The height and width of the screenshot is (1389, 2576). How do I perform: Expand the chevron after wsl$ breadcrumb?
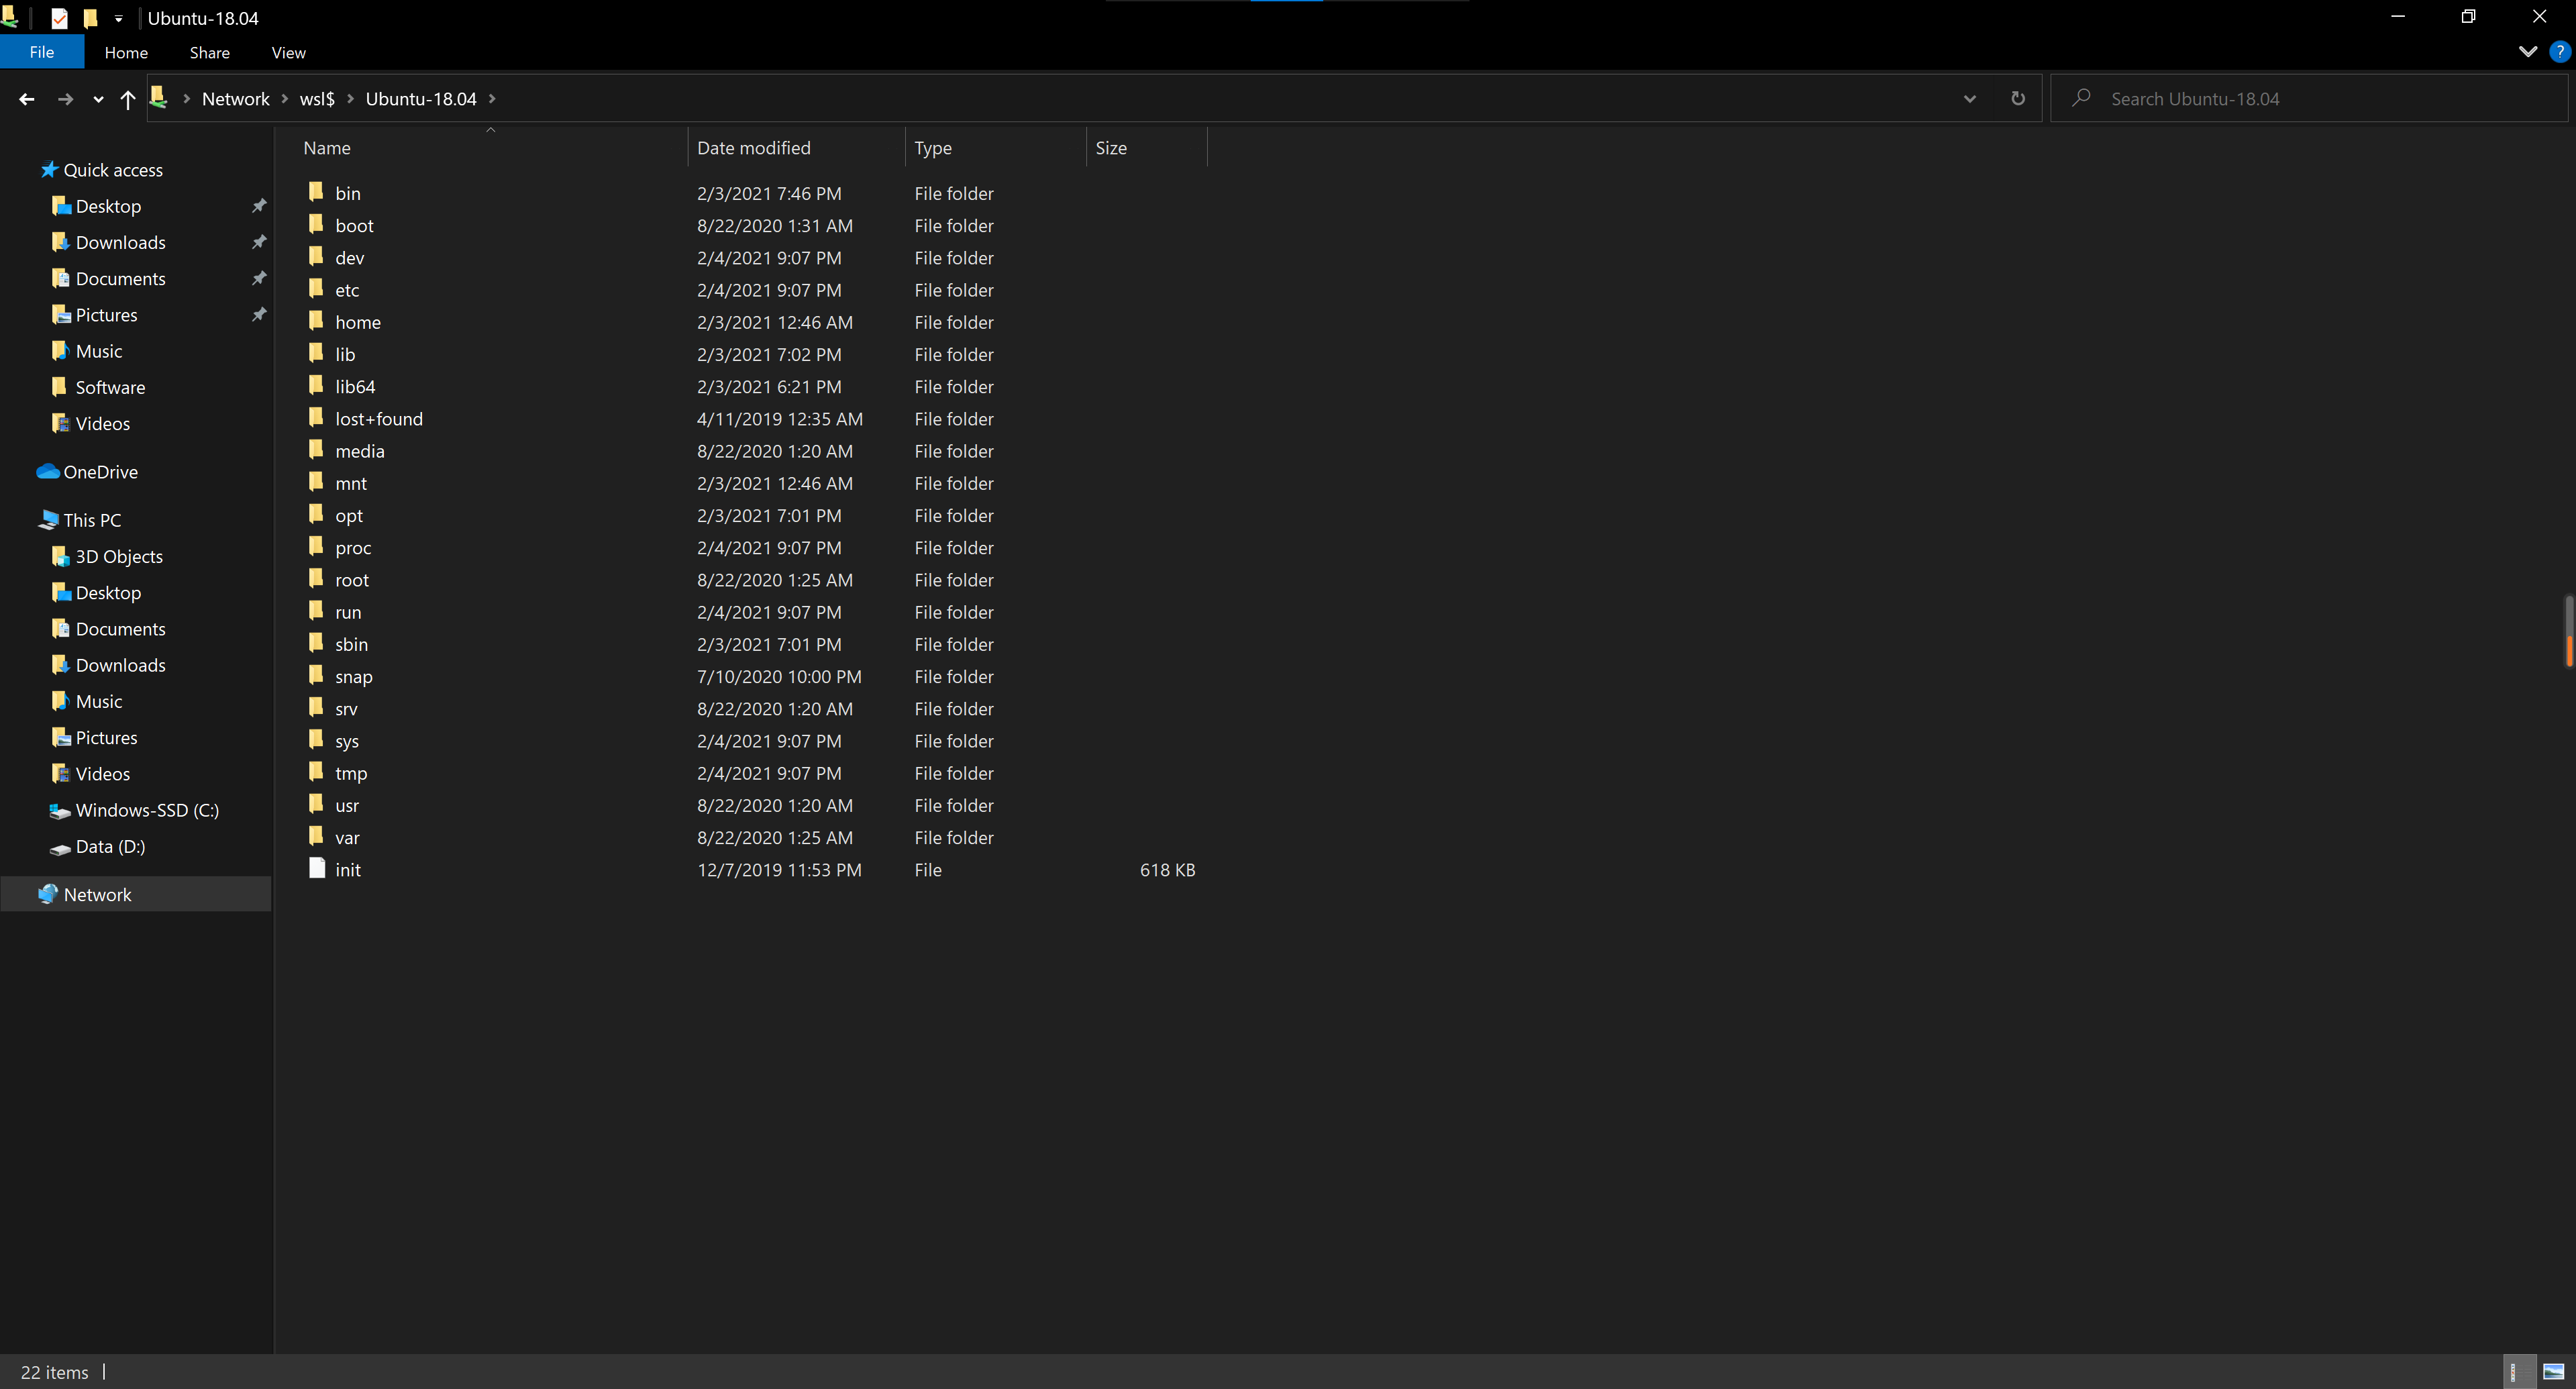point(351,99)
